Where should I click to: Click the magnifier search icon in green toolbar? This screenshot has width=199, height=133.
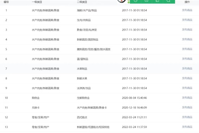168,1
